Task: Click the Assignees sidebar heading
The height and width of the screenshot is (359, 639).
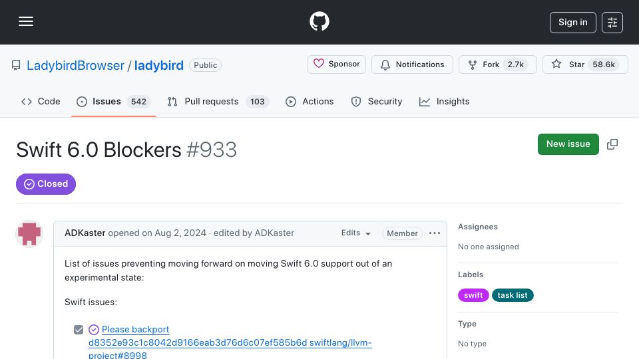Action: coord(478,227)
